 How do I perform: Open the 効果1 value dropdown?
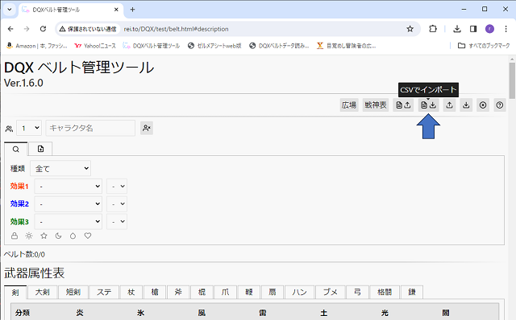tap(117, 186)
